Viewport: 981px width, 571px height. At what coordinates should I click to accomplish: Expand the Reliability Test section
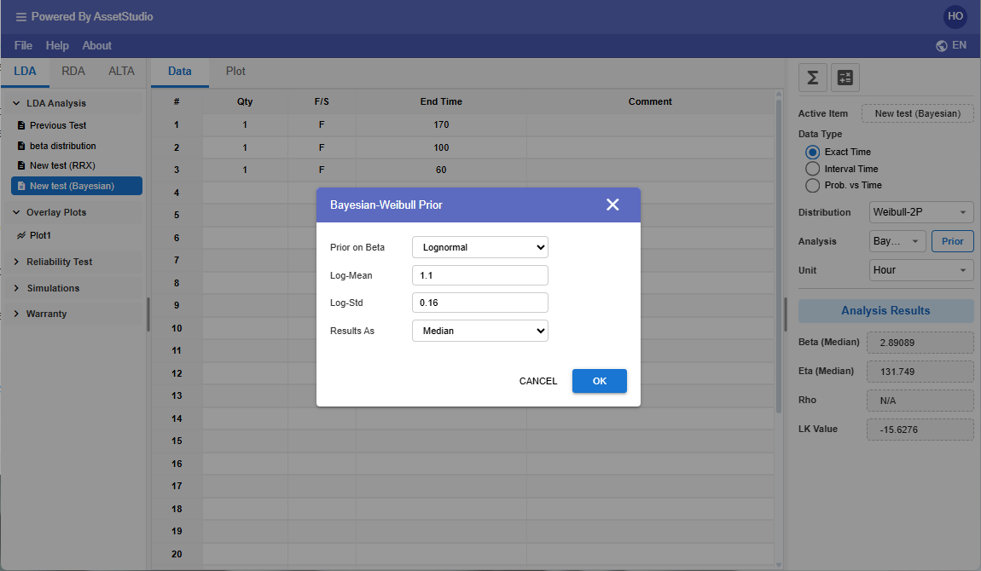tap(16, 262)
